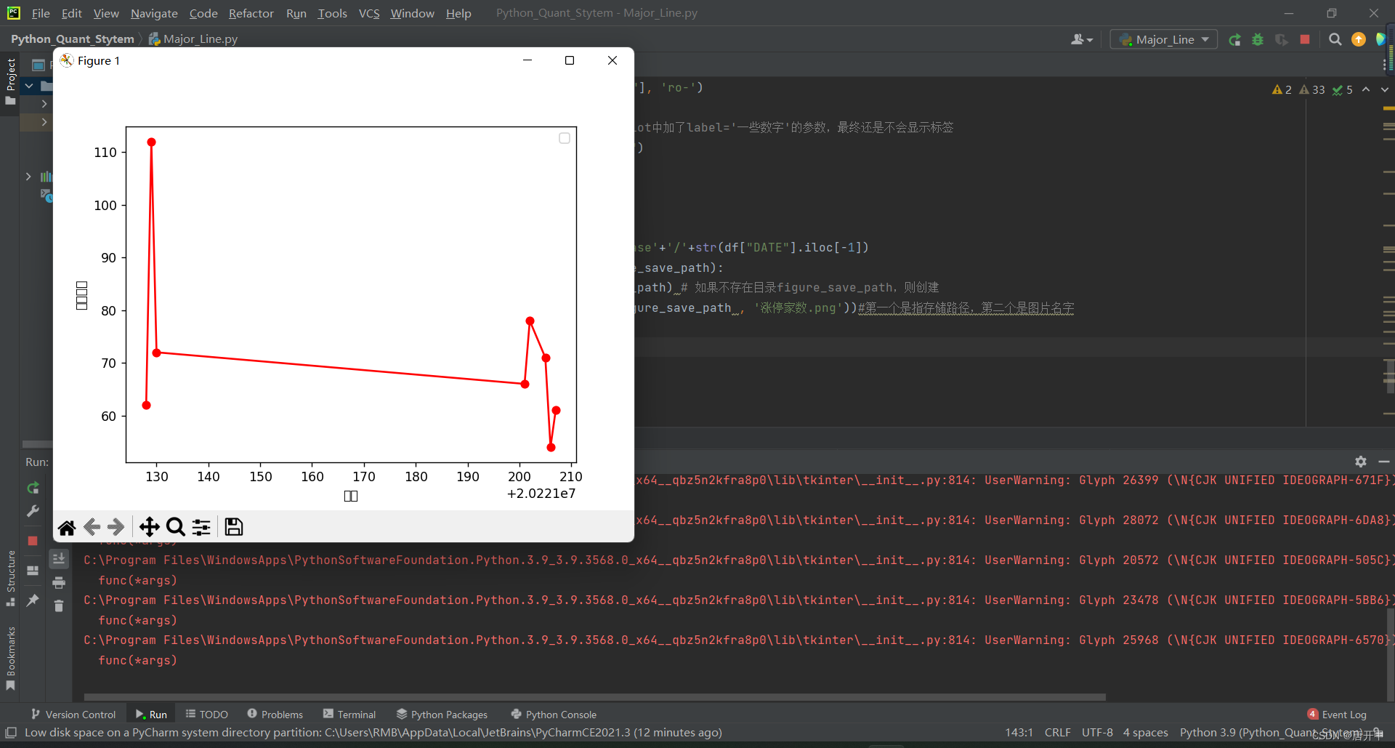The width and height of the screenshot is (1395, 748).
Task: Expand the second child folder in tree
Action: click(x=44, y=121)
